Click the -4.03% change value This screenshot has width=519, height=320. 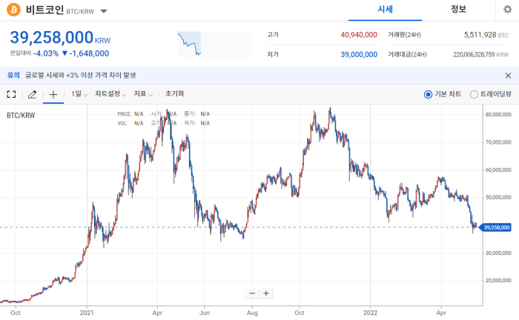tap(46, 53)
